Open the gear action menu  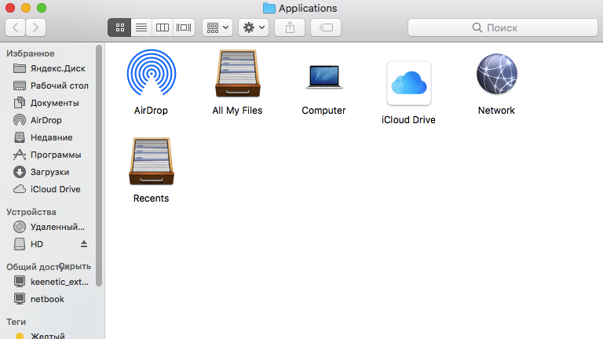(x=254, y=27)
